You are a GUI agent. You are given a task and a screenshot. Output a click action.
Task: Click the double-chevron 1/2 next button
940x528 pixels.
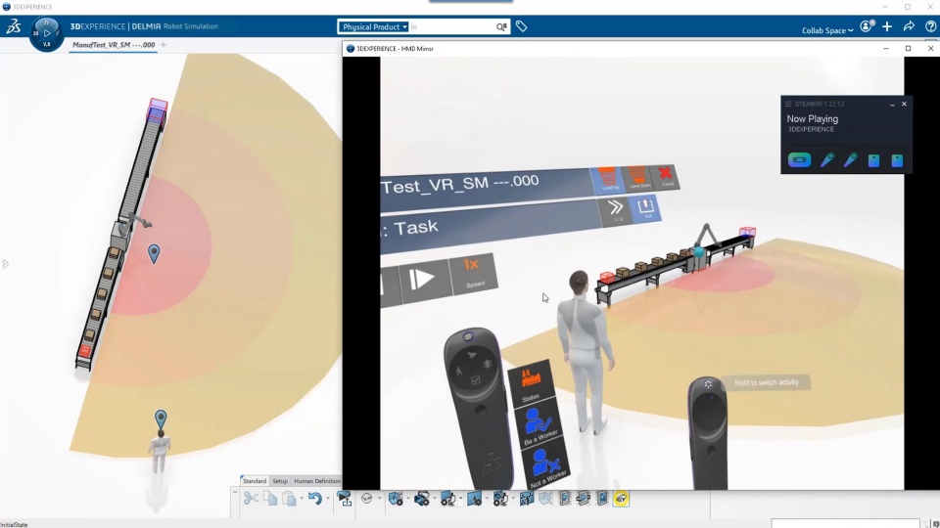(x=616, y=211)
